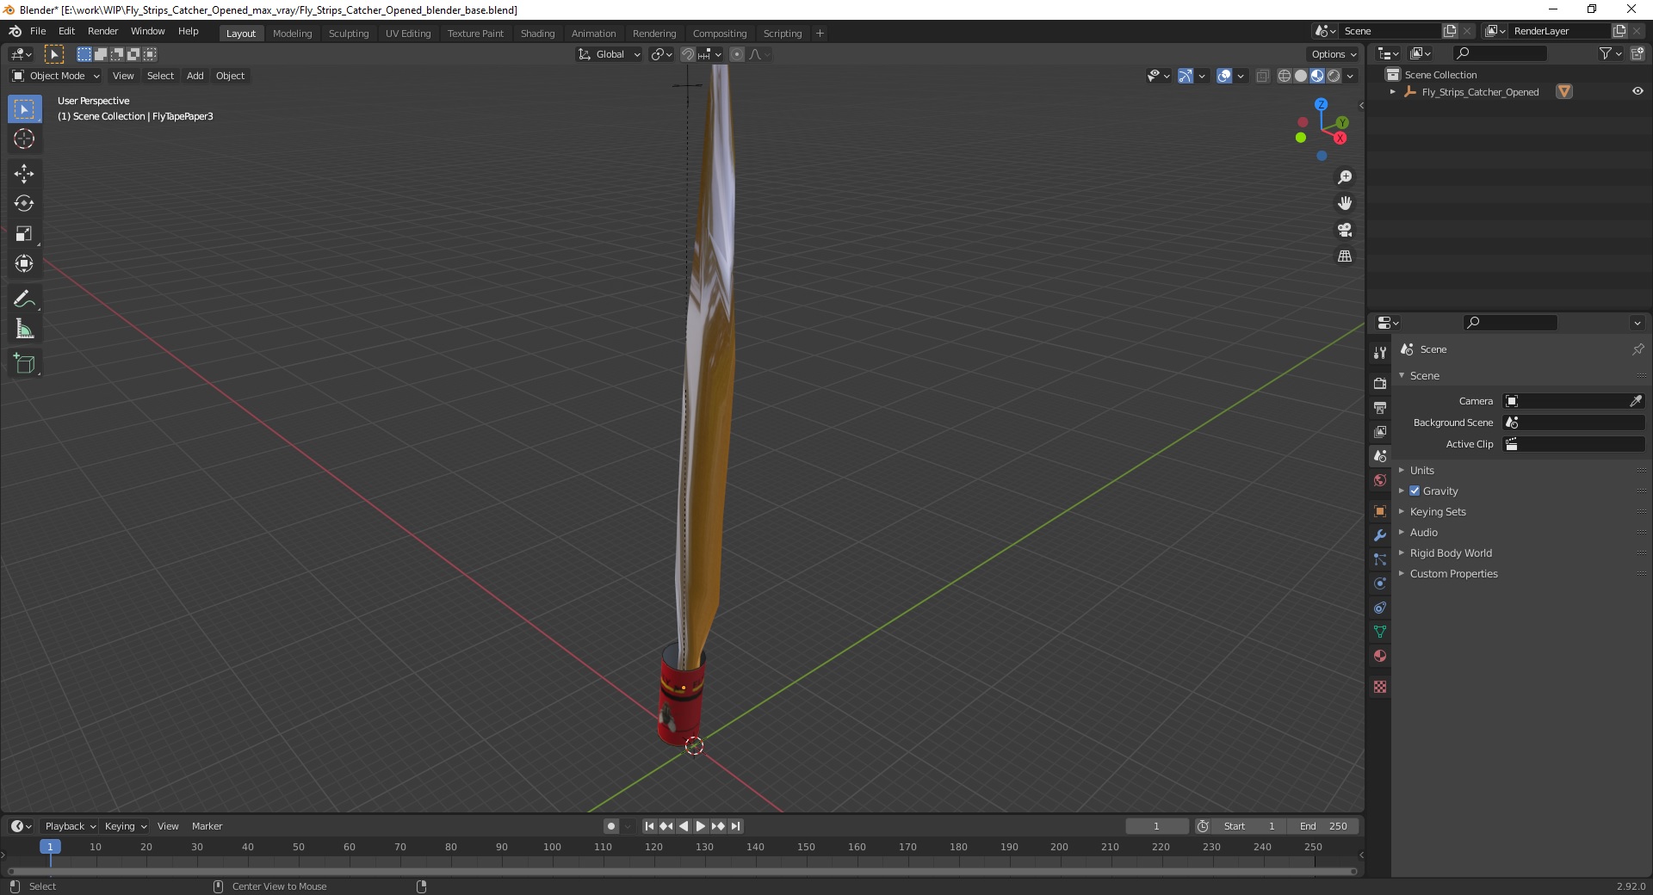Click the zoom view magnifier gizmo
Viewport: 1653px width, 895px height.
point(1345,177)
